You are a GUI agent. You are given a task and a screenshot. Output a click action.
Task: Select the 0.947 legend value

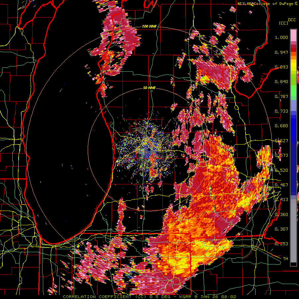tap(281, 52)
